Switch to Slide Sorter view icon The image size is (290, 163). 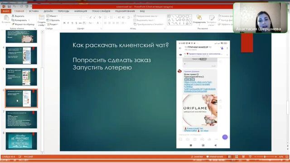coord(237,157)
